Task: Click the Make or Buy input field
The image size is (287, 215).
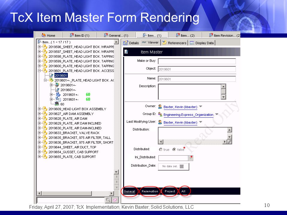Action: pos(197,61)
